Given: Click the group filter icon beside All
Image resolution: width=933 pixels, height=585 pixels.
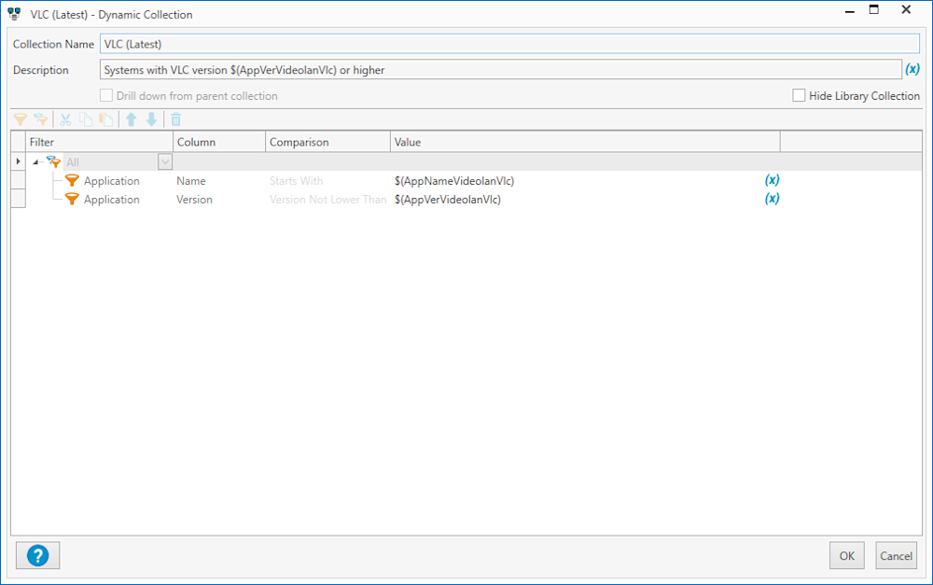Looking at the screenshot, I should click(53, 161).
